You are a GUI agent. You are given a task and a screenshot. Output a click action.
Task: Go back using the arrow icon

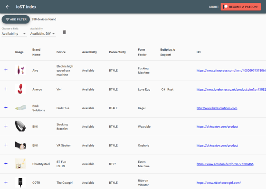click(8, 7)
